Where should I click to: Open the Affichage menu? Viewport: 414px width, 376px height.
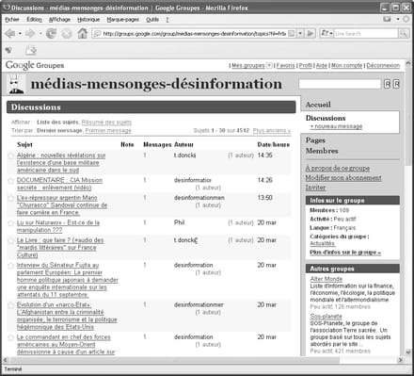tap(59, 20)
